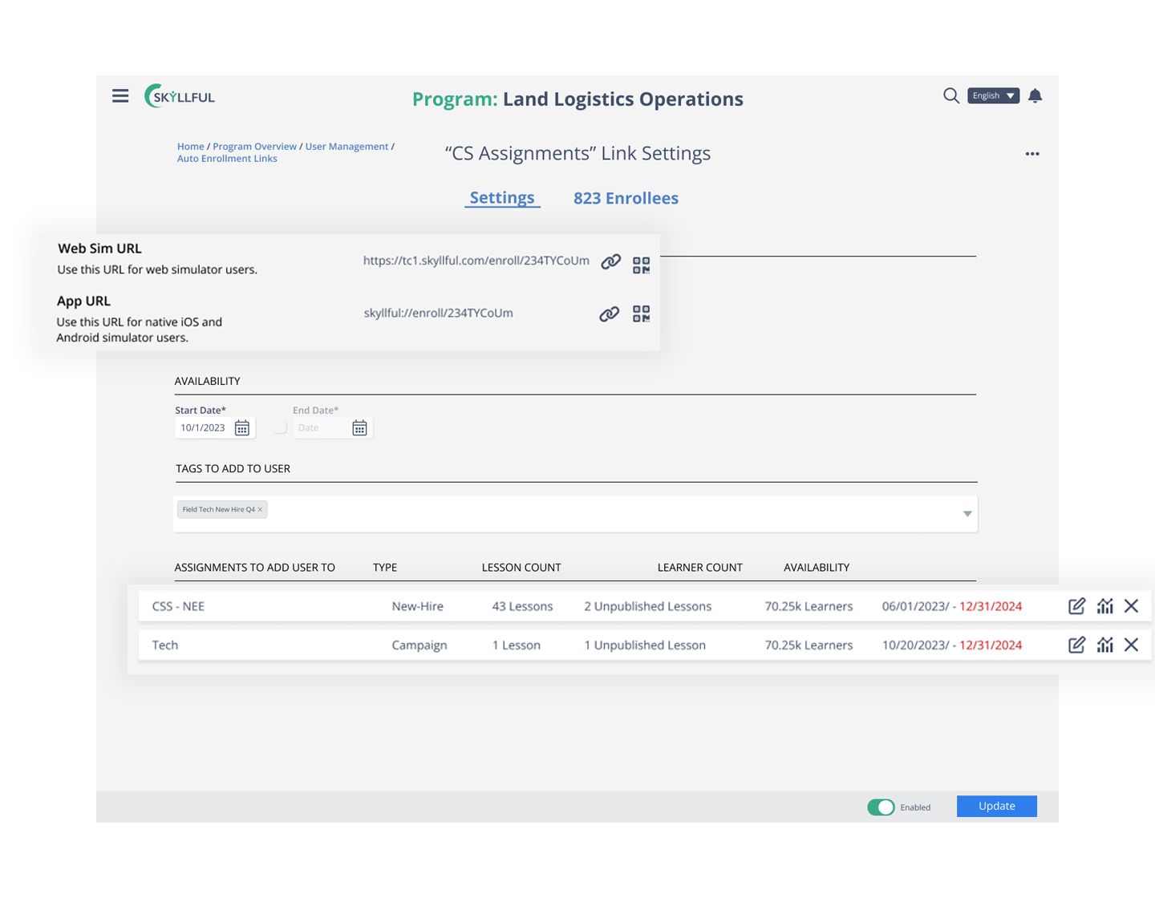
Task: Edit the Tech assignment
Action: point(1077,645)
